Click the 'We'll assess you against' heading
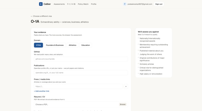Image resolution: width=202 pixels, height=111 pixels. coord(148,32)
